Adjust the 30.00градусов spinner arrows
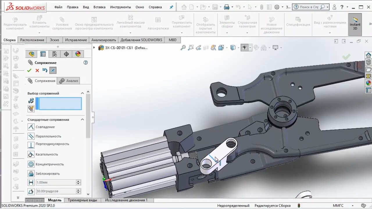The width and height of the screenshot is (372, 209). point(78,191)
